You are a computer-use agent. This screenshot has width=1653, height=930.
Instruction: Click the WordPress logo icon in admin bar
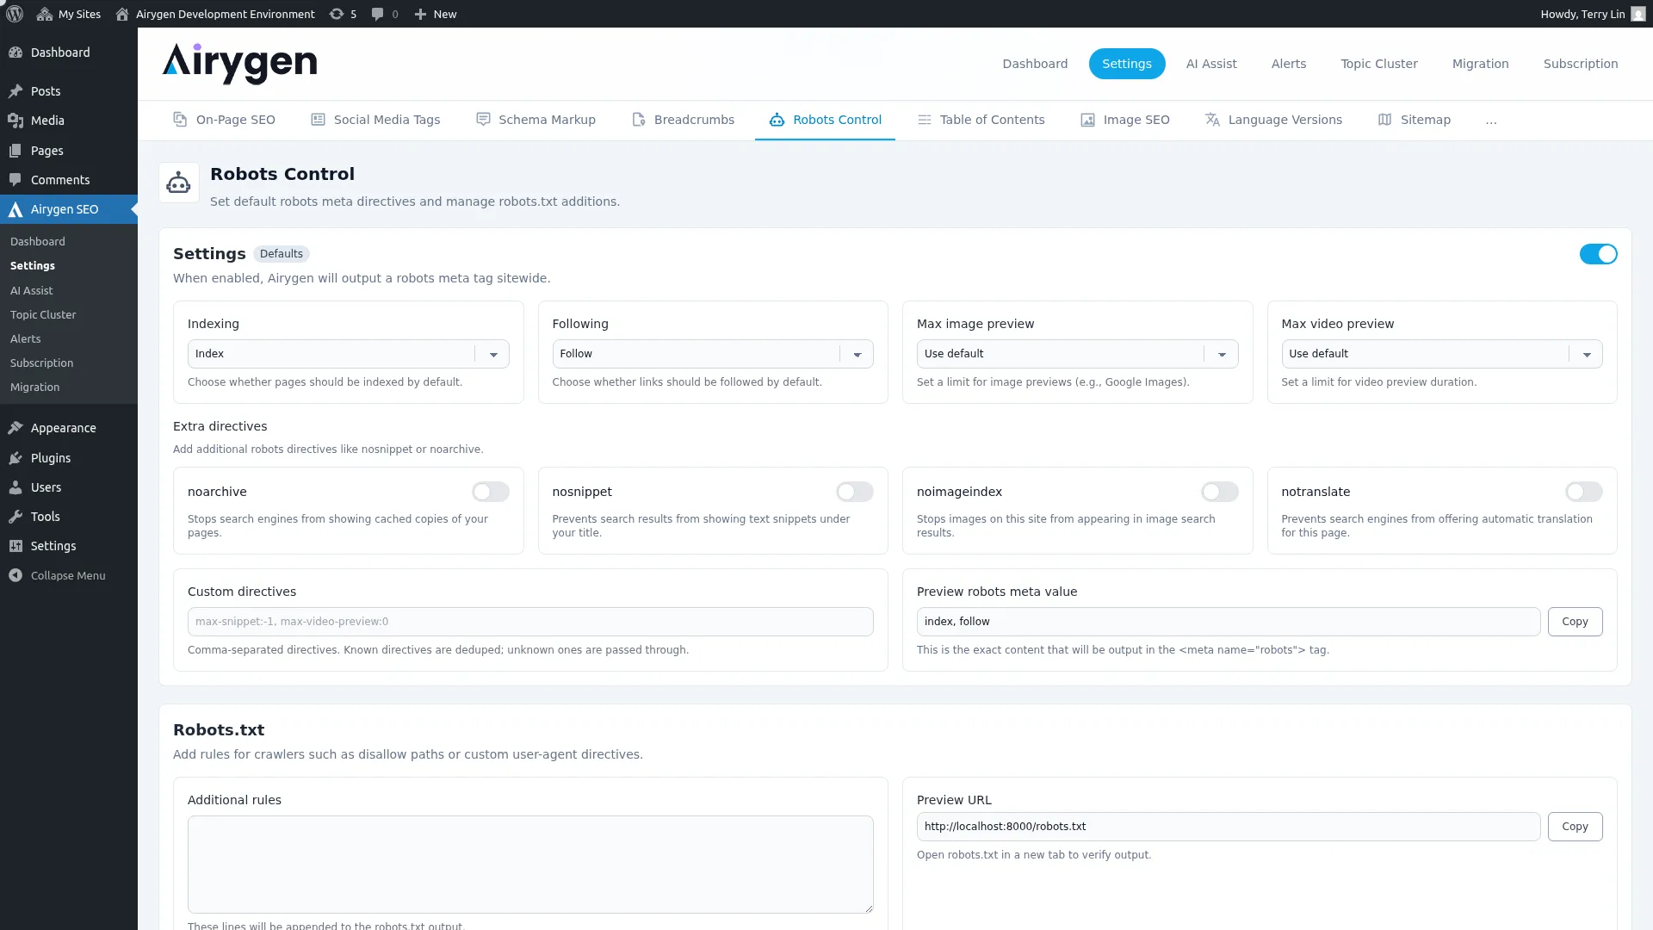pyautogui.click(x=15, y=14)
